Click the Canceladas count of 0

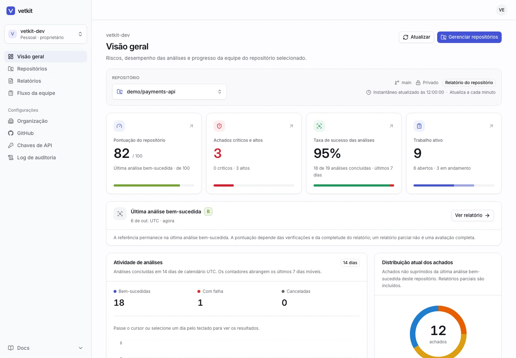click(285, 303)
